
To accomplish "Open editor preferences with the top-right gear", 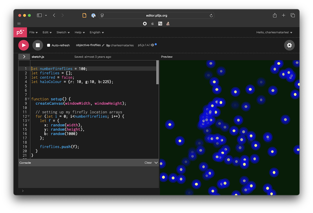I will pos(289,45).
